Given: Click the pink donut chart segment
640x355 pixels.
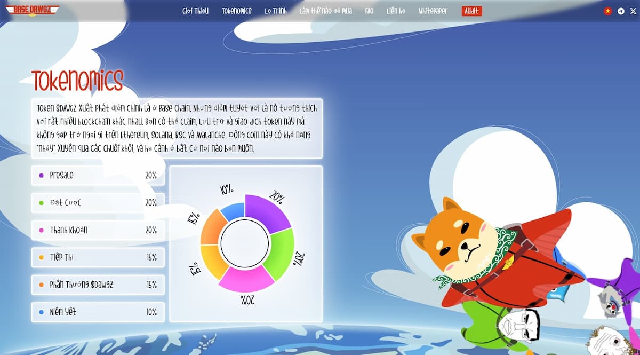Looking at the screenshot, I should (x=245, y=279).
